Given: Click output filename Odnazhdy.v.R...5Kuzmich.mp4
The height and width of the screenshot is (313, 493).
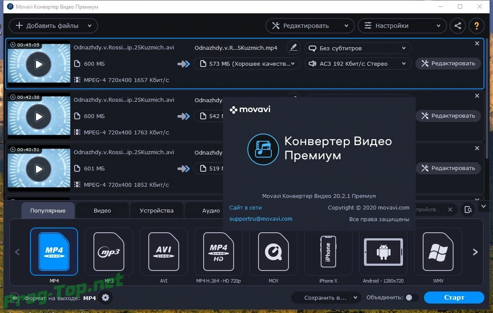Looking at the screenshot, I should pos(236,48).
